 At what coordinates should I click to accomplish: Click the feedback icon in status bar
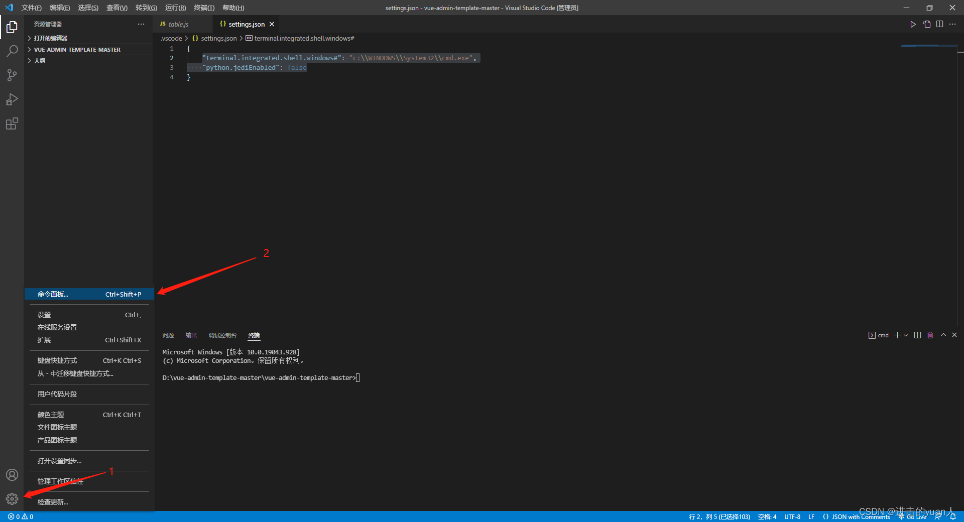tap(938, 516)
